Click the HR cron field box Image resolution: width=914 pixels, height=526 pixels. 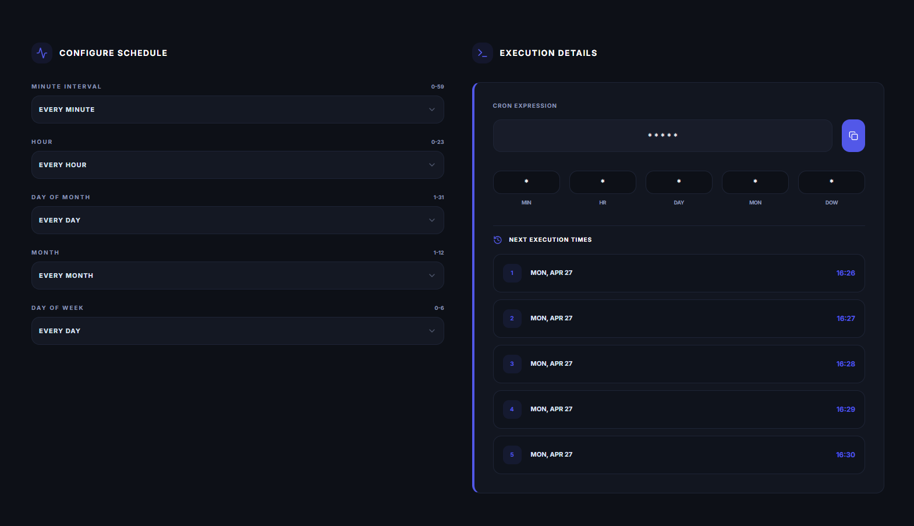[603, 182]
